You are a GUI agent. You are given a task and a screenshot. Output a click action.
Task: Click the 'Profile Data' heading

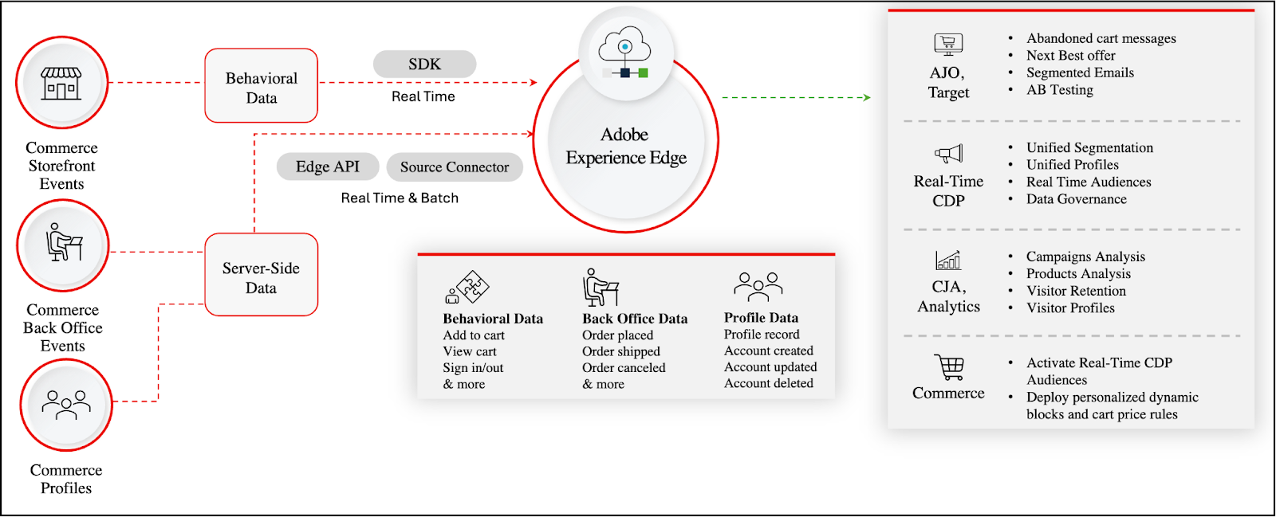[x=761, y=318]
